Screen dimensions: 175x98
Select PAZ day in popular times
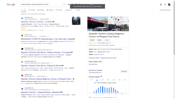[125, 80]
